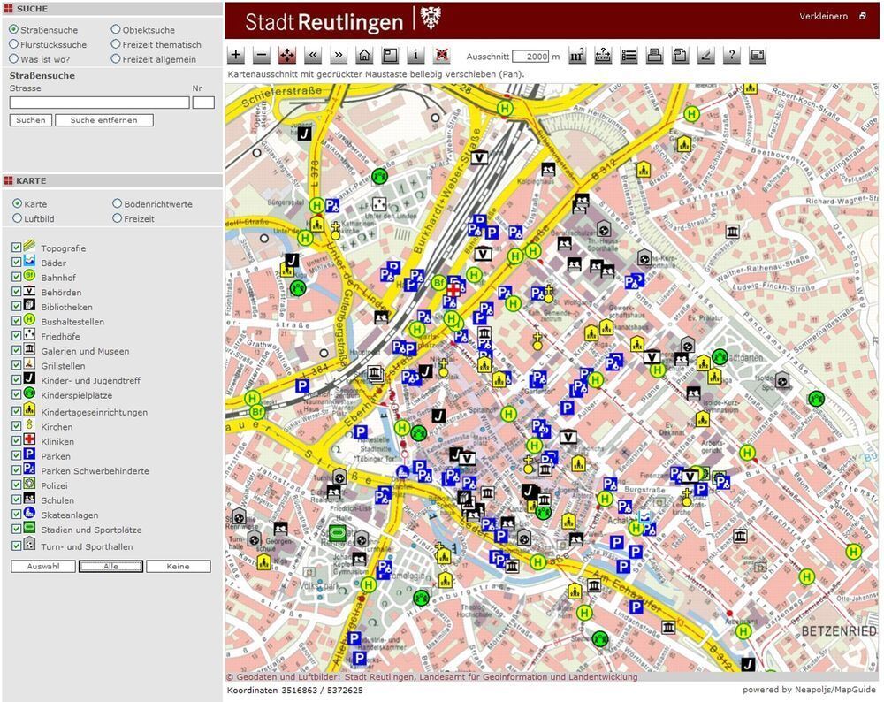The width and height of the screenshot is (884, 702).
Task: Uncheck the Bäder layer checkbox
Action: pos(16,263)
